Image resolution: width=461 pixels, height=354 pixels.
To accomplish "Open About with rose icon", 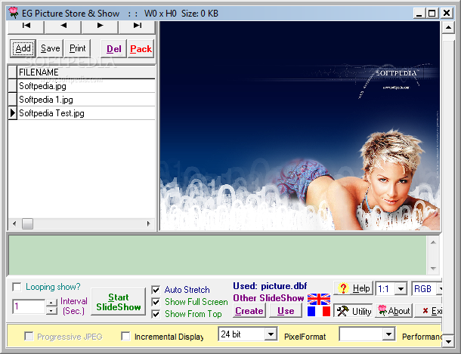I will coord(394,311).
